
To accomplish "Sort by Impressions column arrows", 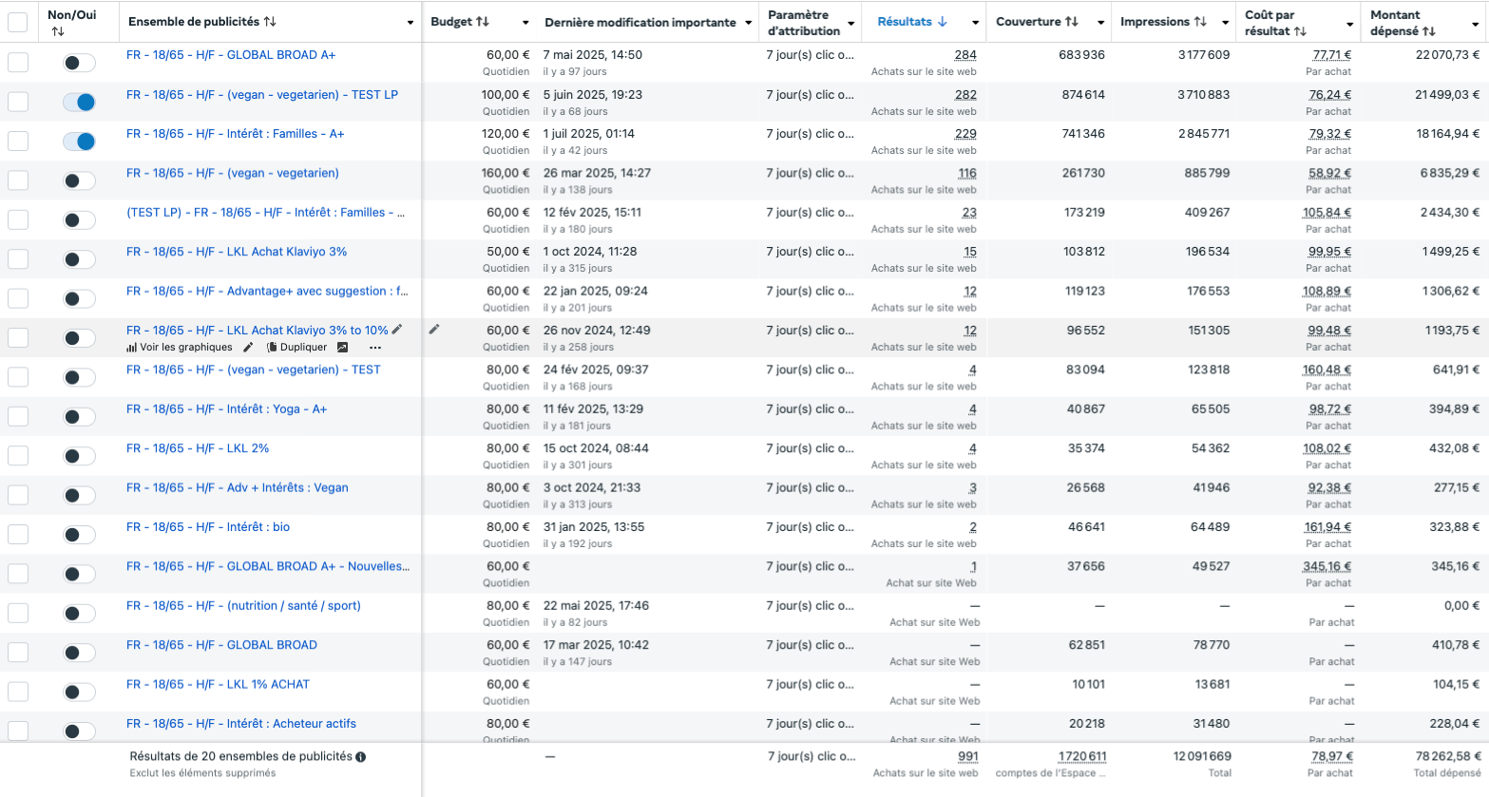I will tap(1200, 22).
